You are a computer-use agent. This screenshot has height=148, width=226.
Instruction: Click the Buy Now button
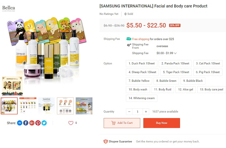(162, 123)
